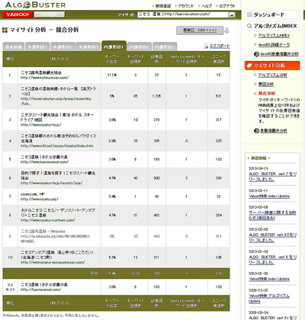
Task: Click the round beta icon under 競合分析 description
Action: coord(256,131)
